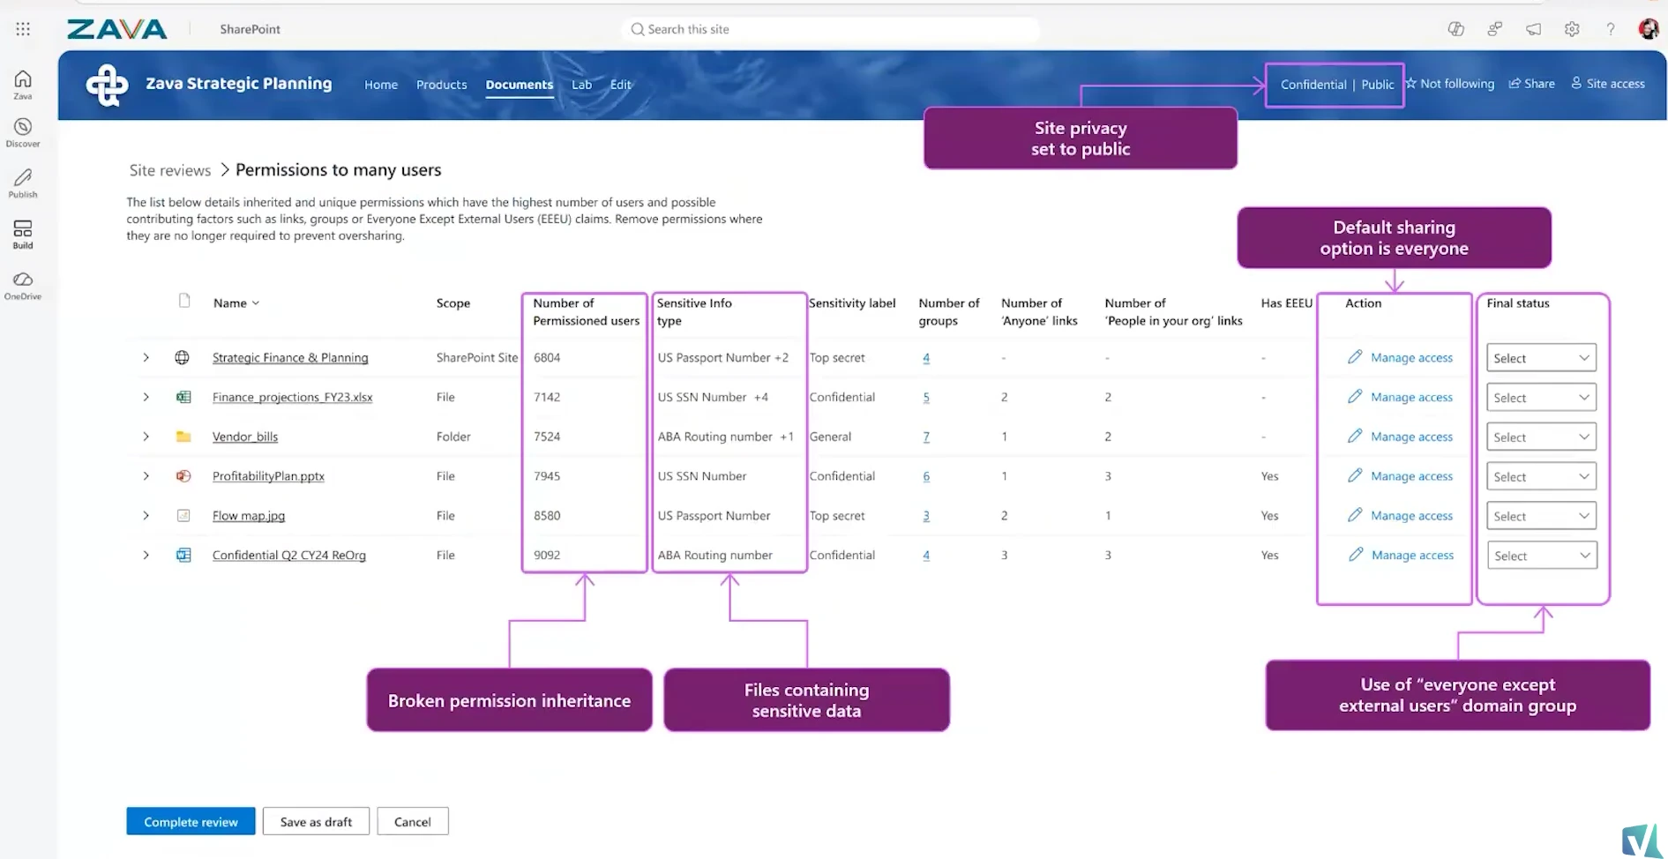Viewport: 1668px width, 859px height.
Task: Click the megaphone feedback icon in the header
Action: pyautogui.click(x=1534, y=29)
